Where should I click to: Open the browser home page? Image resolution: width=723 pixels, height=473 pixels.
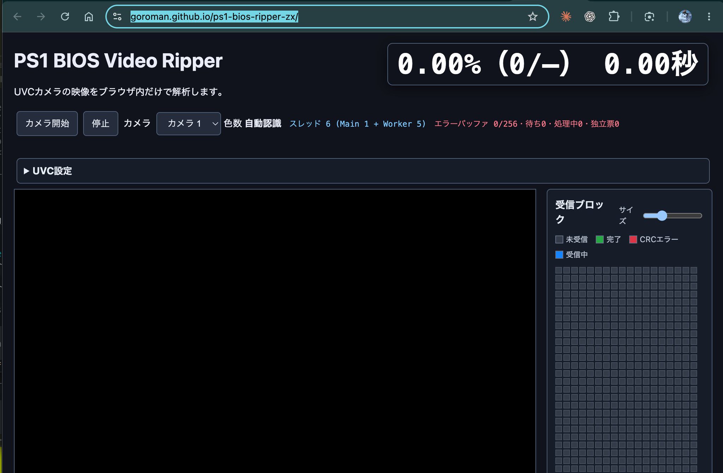[x=89, y=17]
